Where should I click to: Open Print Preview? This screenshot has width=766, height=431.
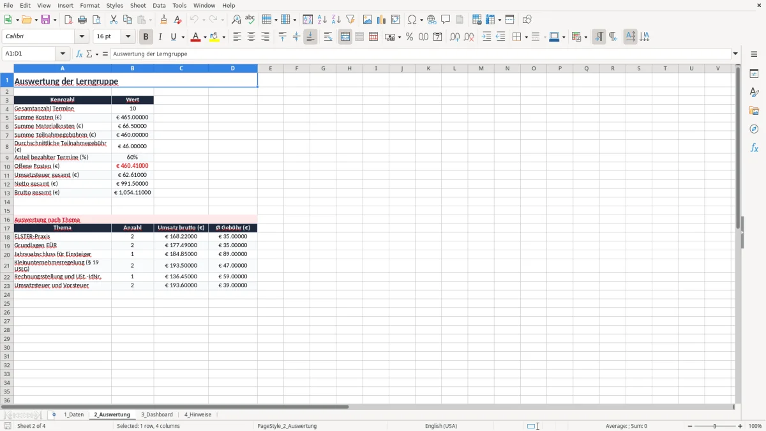pyautogui.click(x=96, y=20)
